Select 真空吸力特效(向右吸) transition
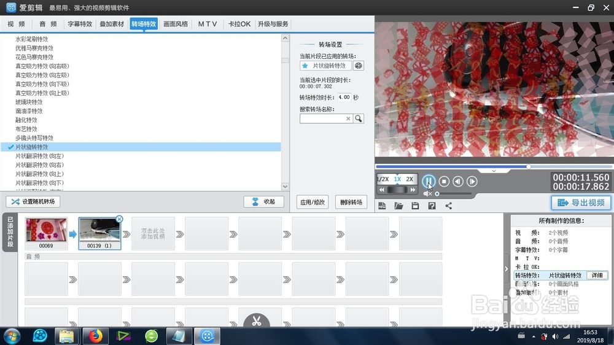Viewport: 614px width, 345px height. tap(42, 66)
